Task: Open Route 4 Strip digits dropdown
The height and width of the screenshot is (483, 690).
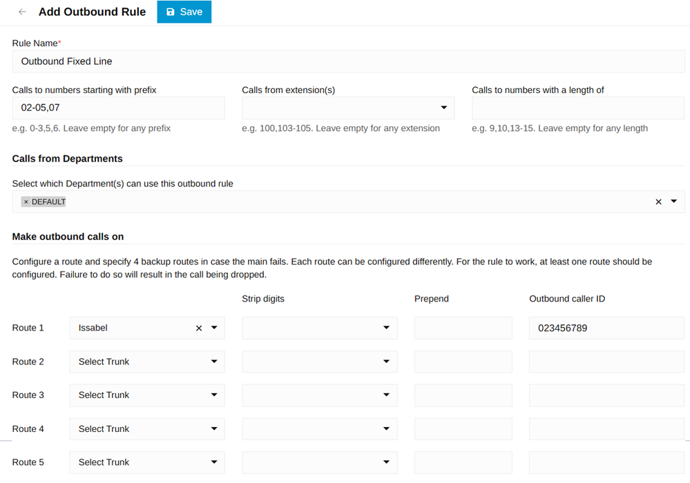Action: click(320, 429)
